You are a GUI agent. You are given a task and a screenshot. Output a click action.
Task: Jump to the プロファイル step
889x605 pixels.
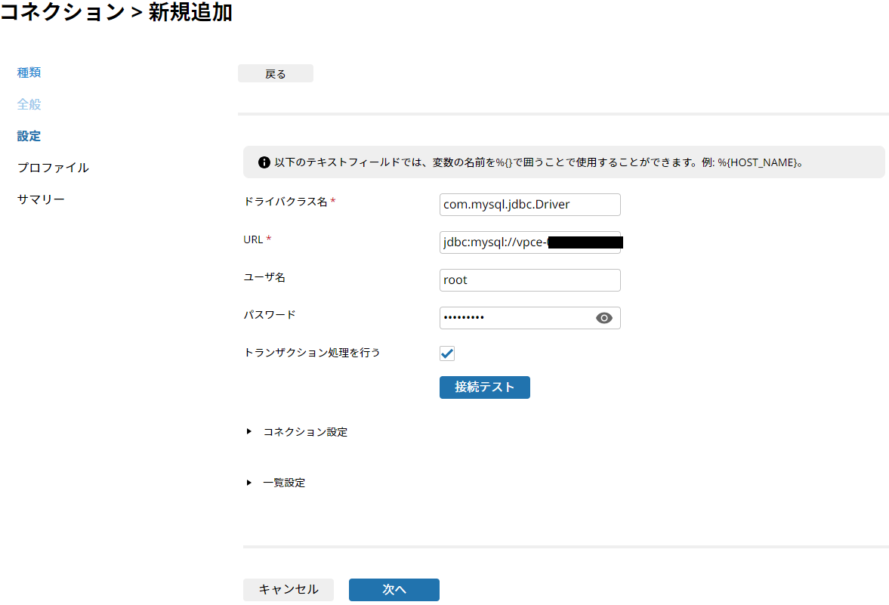53,168
